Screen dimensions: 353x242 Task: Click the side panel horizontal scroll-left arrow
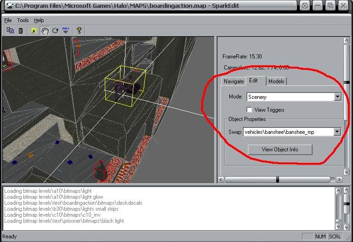221,179
